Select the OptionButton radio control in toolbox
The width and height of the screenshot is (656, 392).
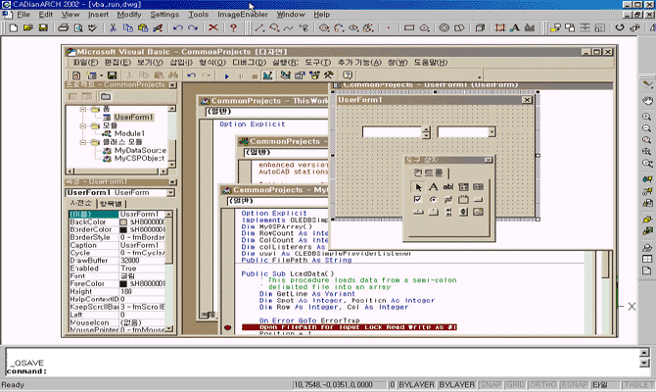tap(433, 199)
